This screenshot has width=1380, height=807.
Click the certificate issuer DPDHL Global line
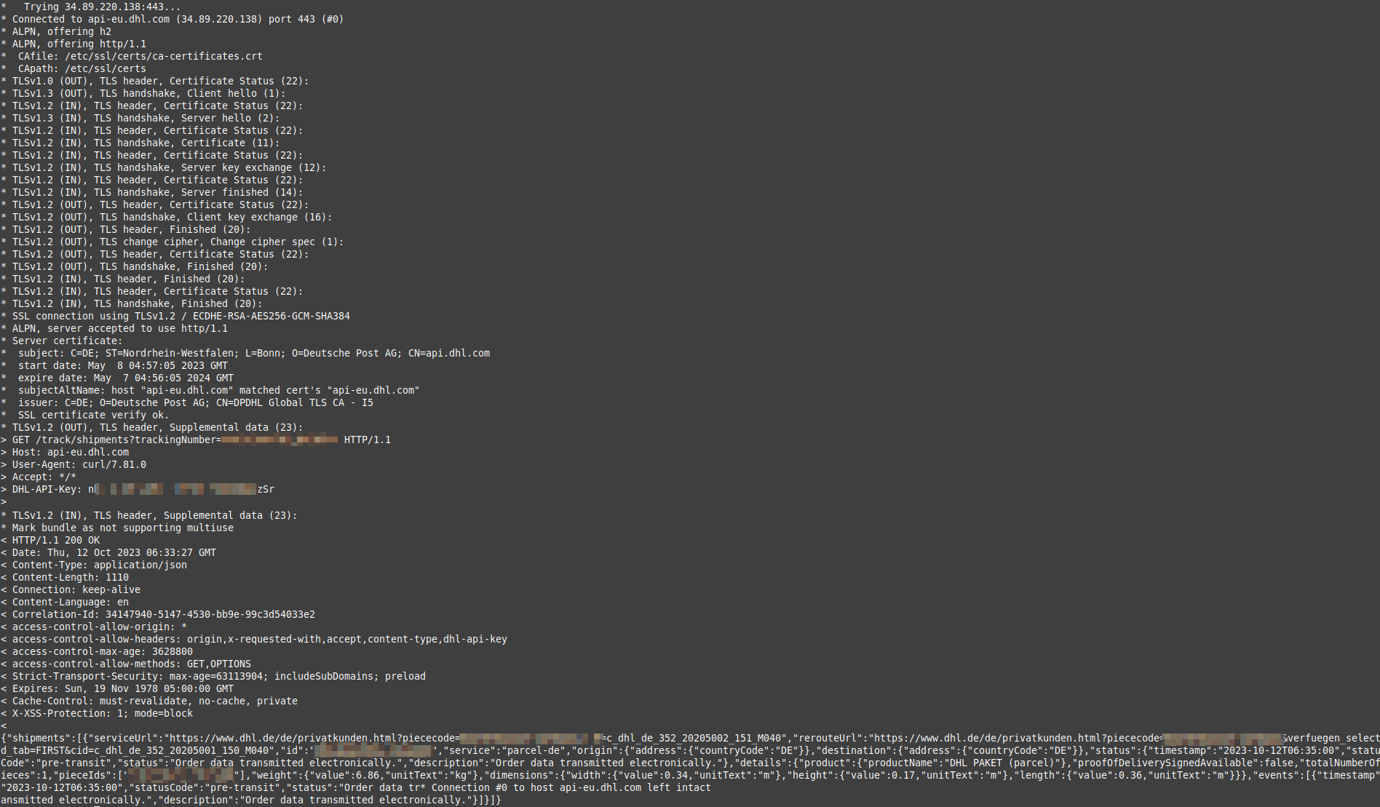click(195, 402)
